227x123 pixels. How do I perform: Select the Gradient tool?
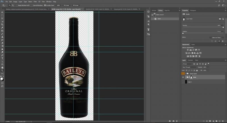pos(2,46)
